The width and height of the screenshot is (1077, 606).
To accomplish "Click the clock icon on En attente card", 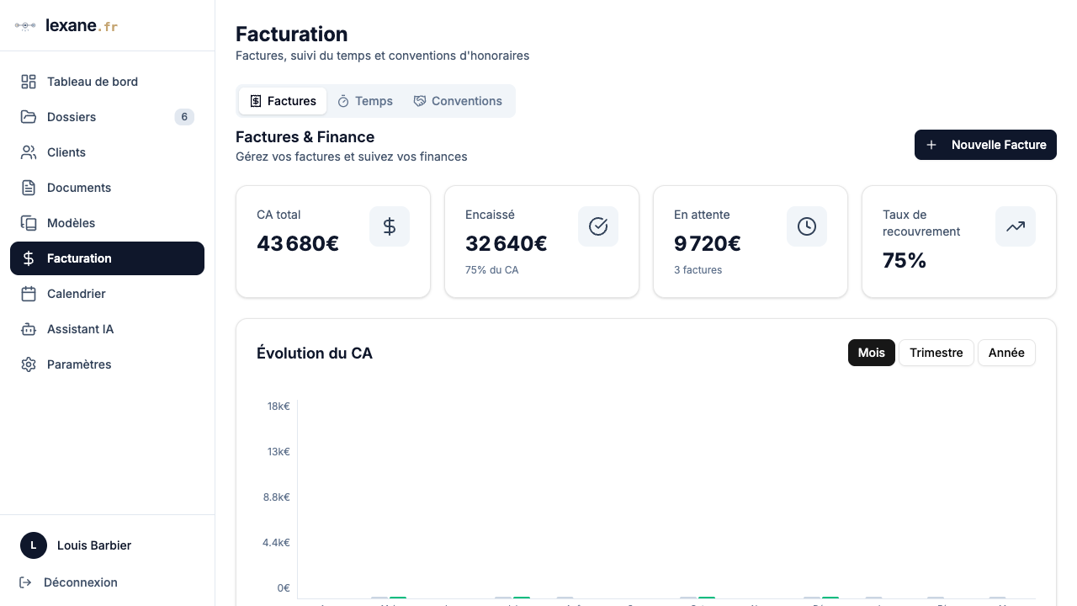I will [806, 226].
